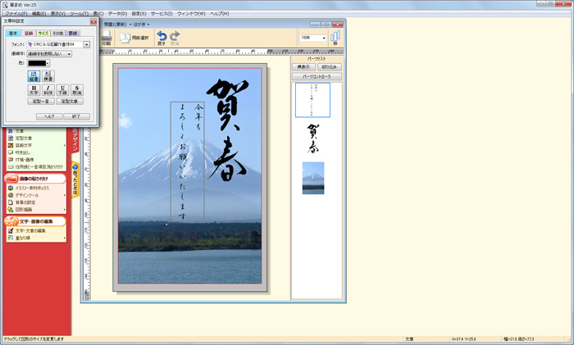Click the 終了 button in dialog
This screenshot has height=345, width=574.
point(75,116)
